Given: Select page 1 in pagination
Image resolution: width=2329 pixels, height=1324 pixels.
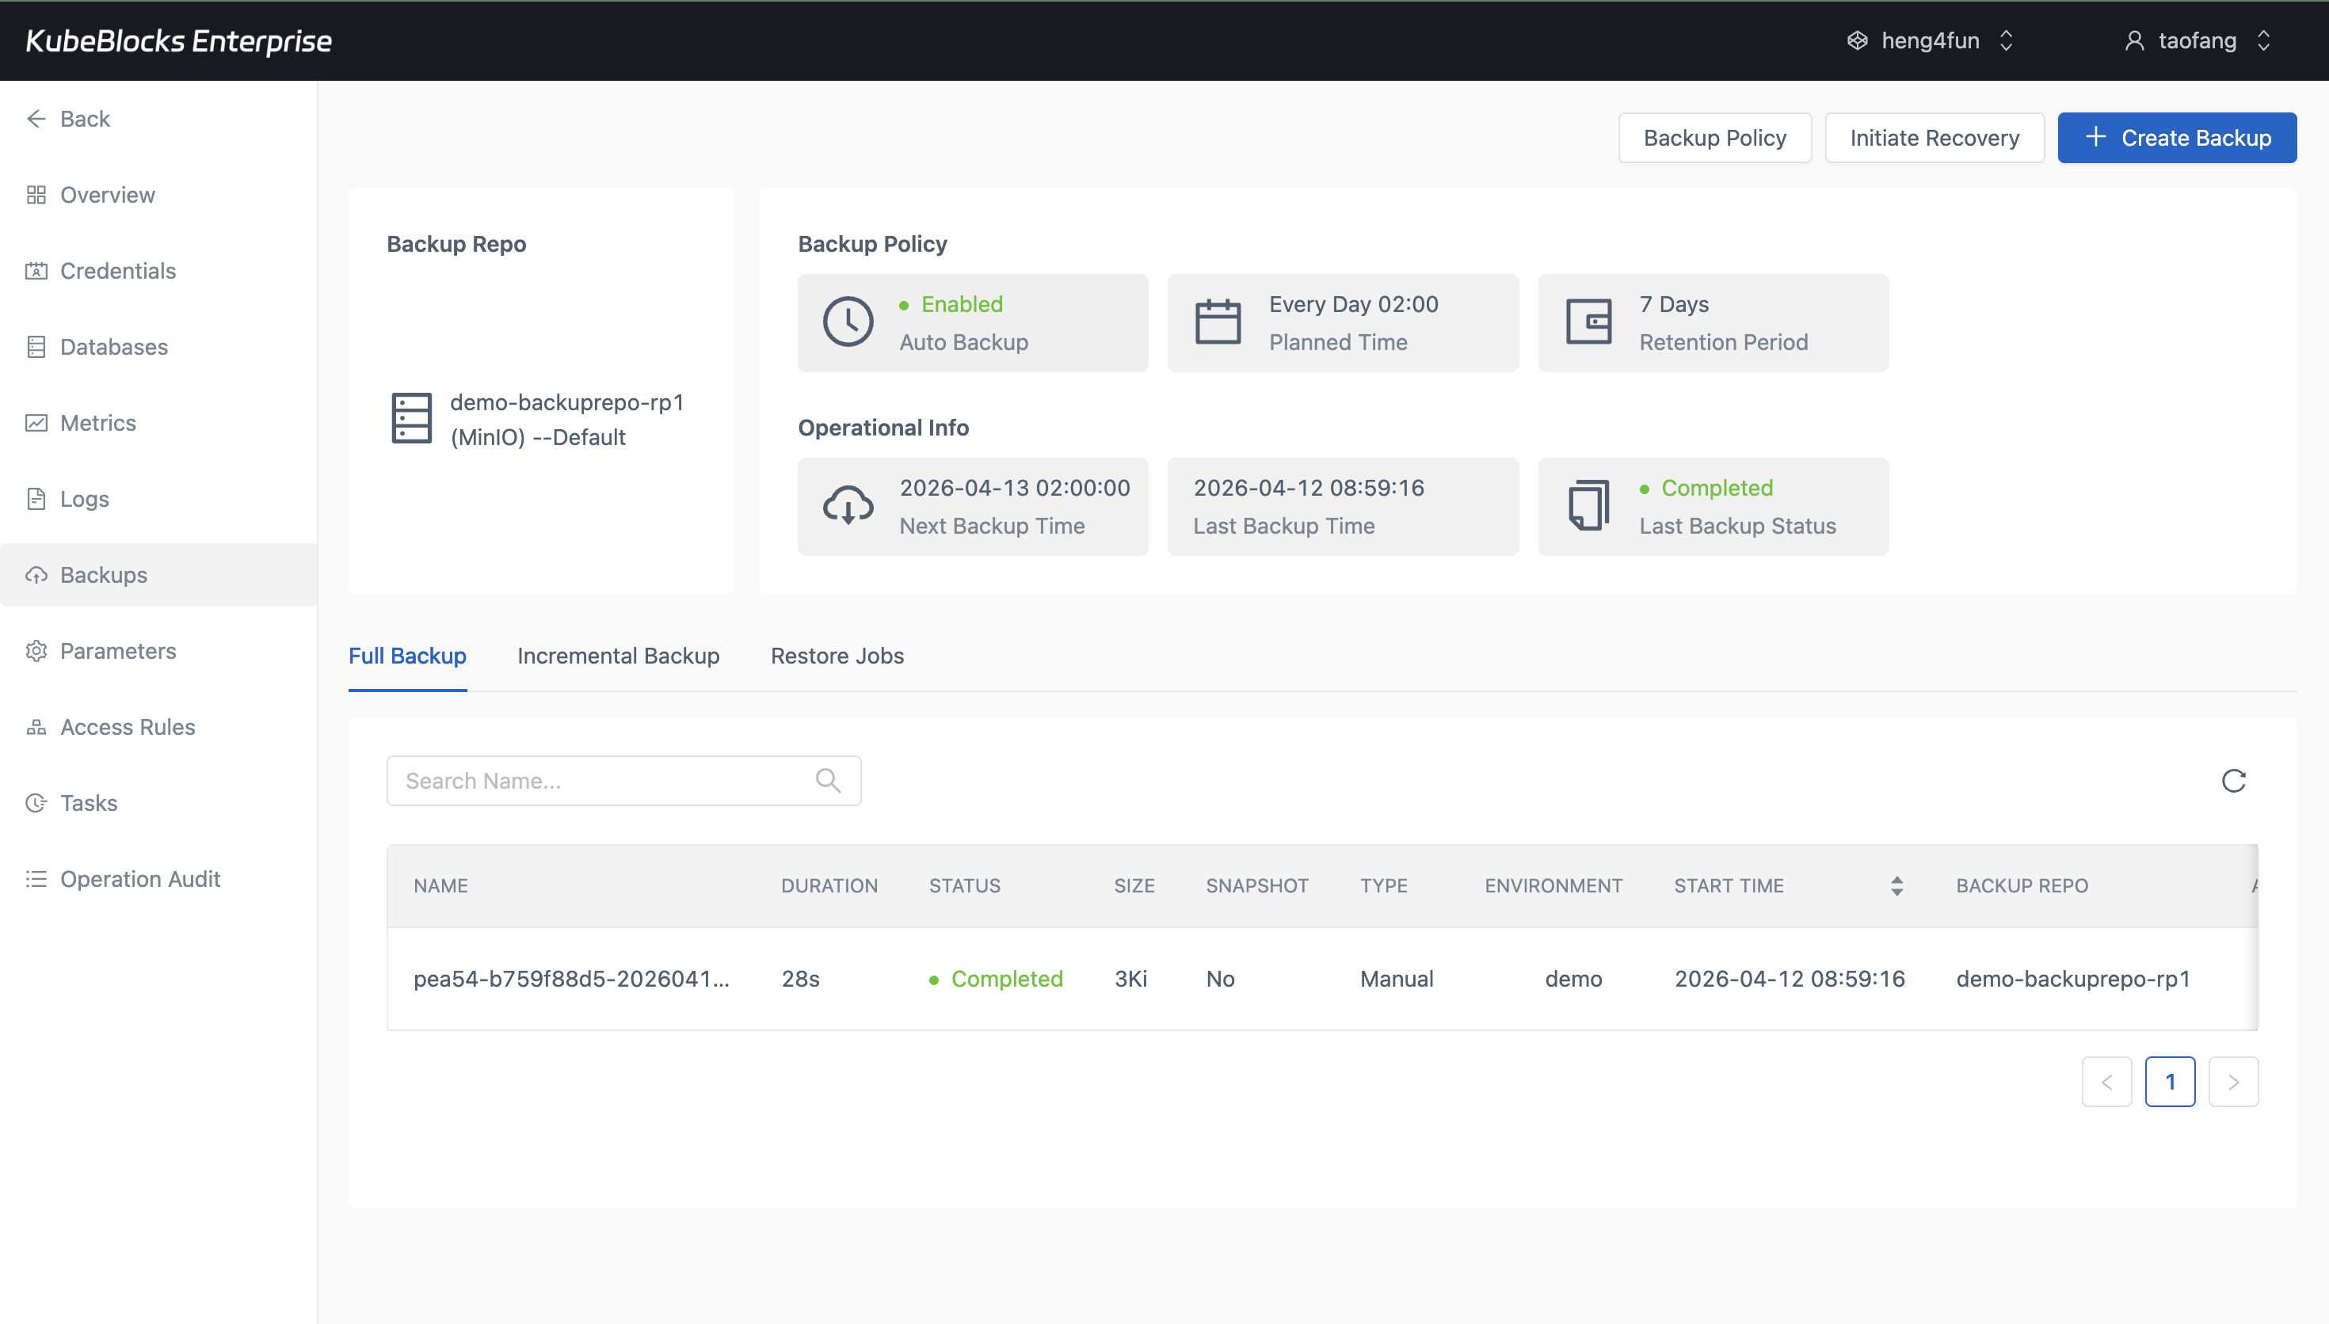Looking at the screenshot, I should pos(2171,1081).
